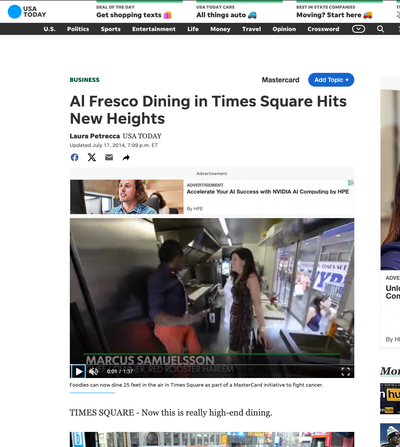Viewport: 400px width, 447px height.
Task: Click the AdChoices icon on HPE ad
Action: (x=351, y=183)
